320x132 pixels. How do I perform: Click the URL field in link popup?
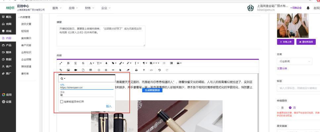87,87
